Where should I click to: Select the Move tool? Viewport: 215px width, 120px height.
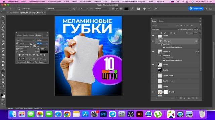(3, 16)
